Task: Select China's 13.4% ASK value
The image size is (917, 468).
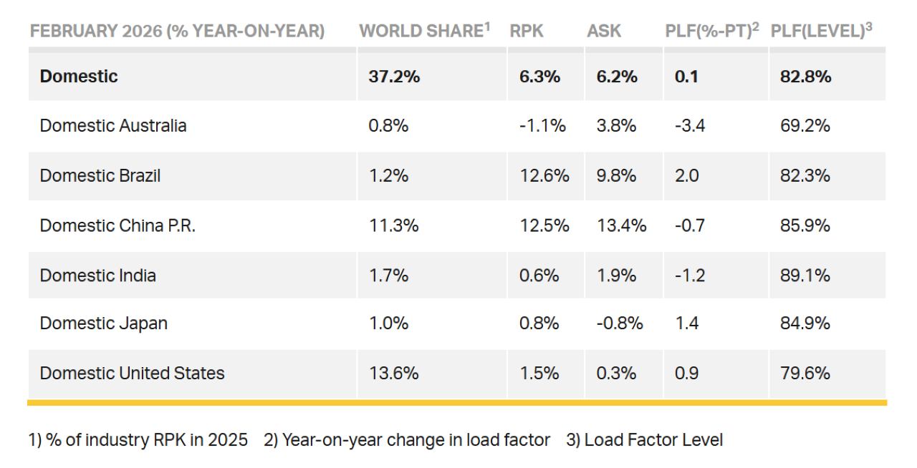Action: [621, 225]
